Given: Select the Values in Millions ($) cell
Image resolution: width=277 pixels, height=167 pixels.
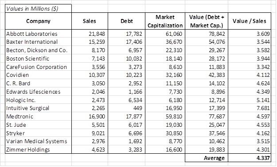Looking at the screenshot, I should [x=38, y=8].
